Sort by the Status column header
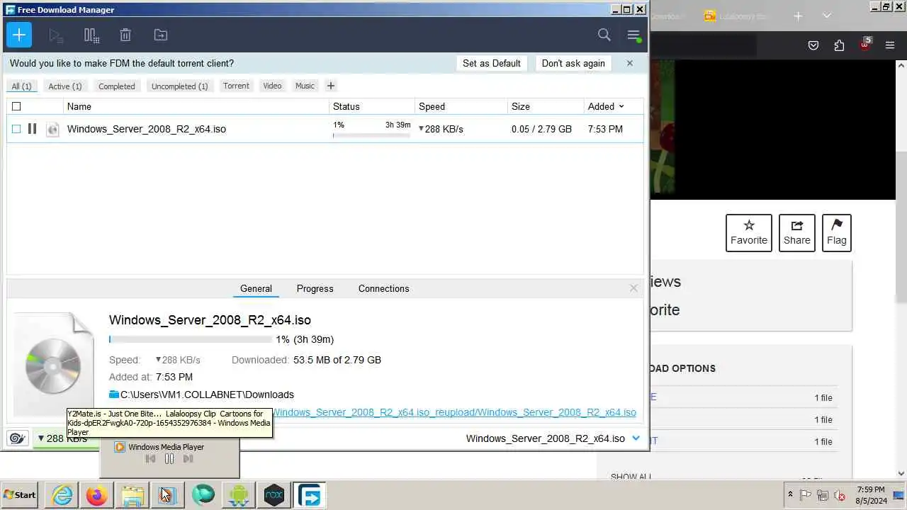The height and width of the screenshot is (510, 907). 372,106
